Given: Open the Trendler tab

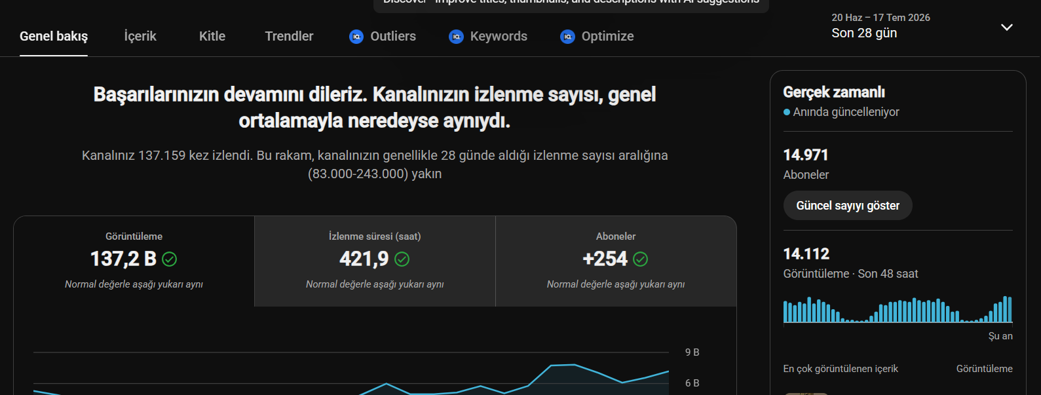Looking at the screenshot, I should point(289,37).
